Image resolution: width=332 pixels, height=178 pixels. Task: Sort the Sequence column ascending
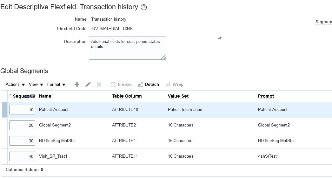coord(27,96)
